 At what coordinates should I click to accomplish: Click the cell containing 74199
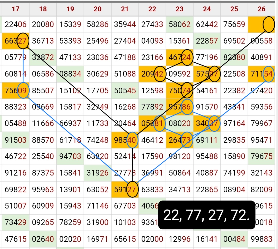coord(234,173)
